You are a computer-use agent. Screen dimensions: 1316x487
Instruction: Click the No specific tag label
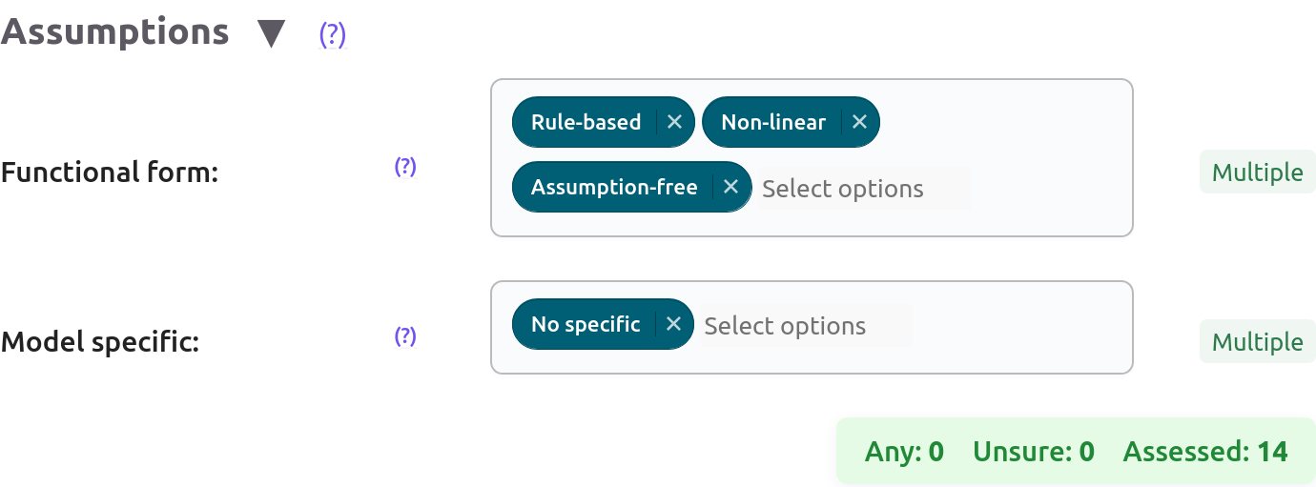[x=586, y=324]
